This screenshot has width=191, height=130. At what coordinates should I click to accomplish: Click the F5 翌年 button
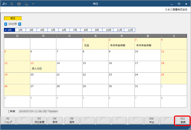(x=72, y=120)
